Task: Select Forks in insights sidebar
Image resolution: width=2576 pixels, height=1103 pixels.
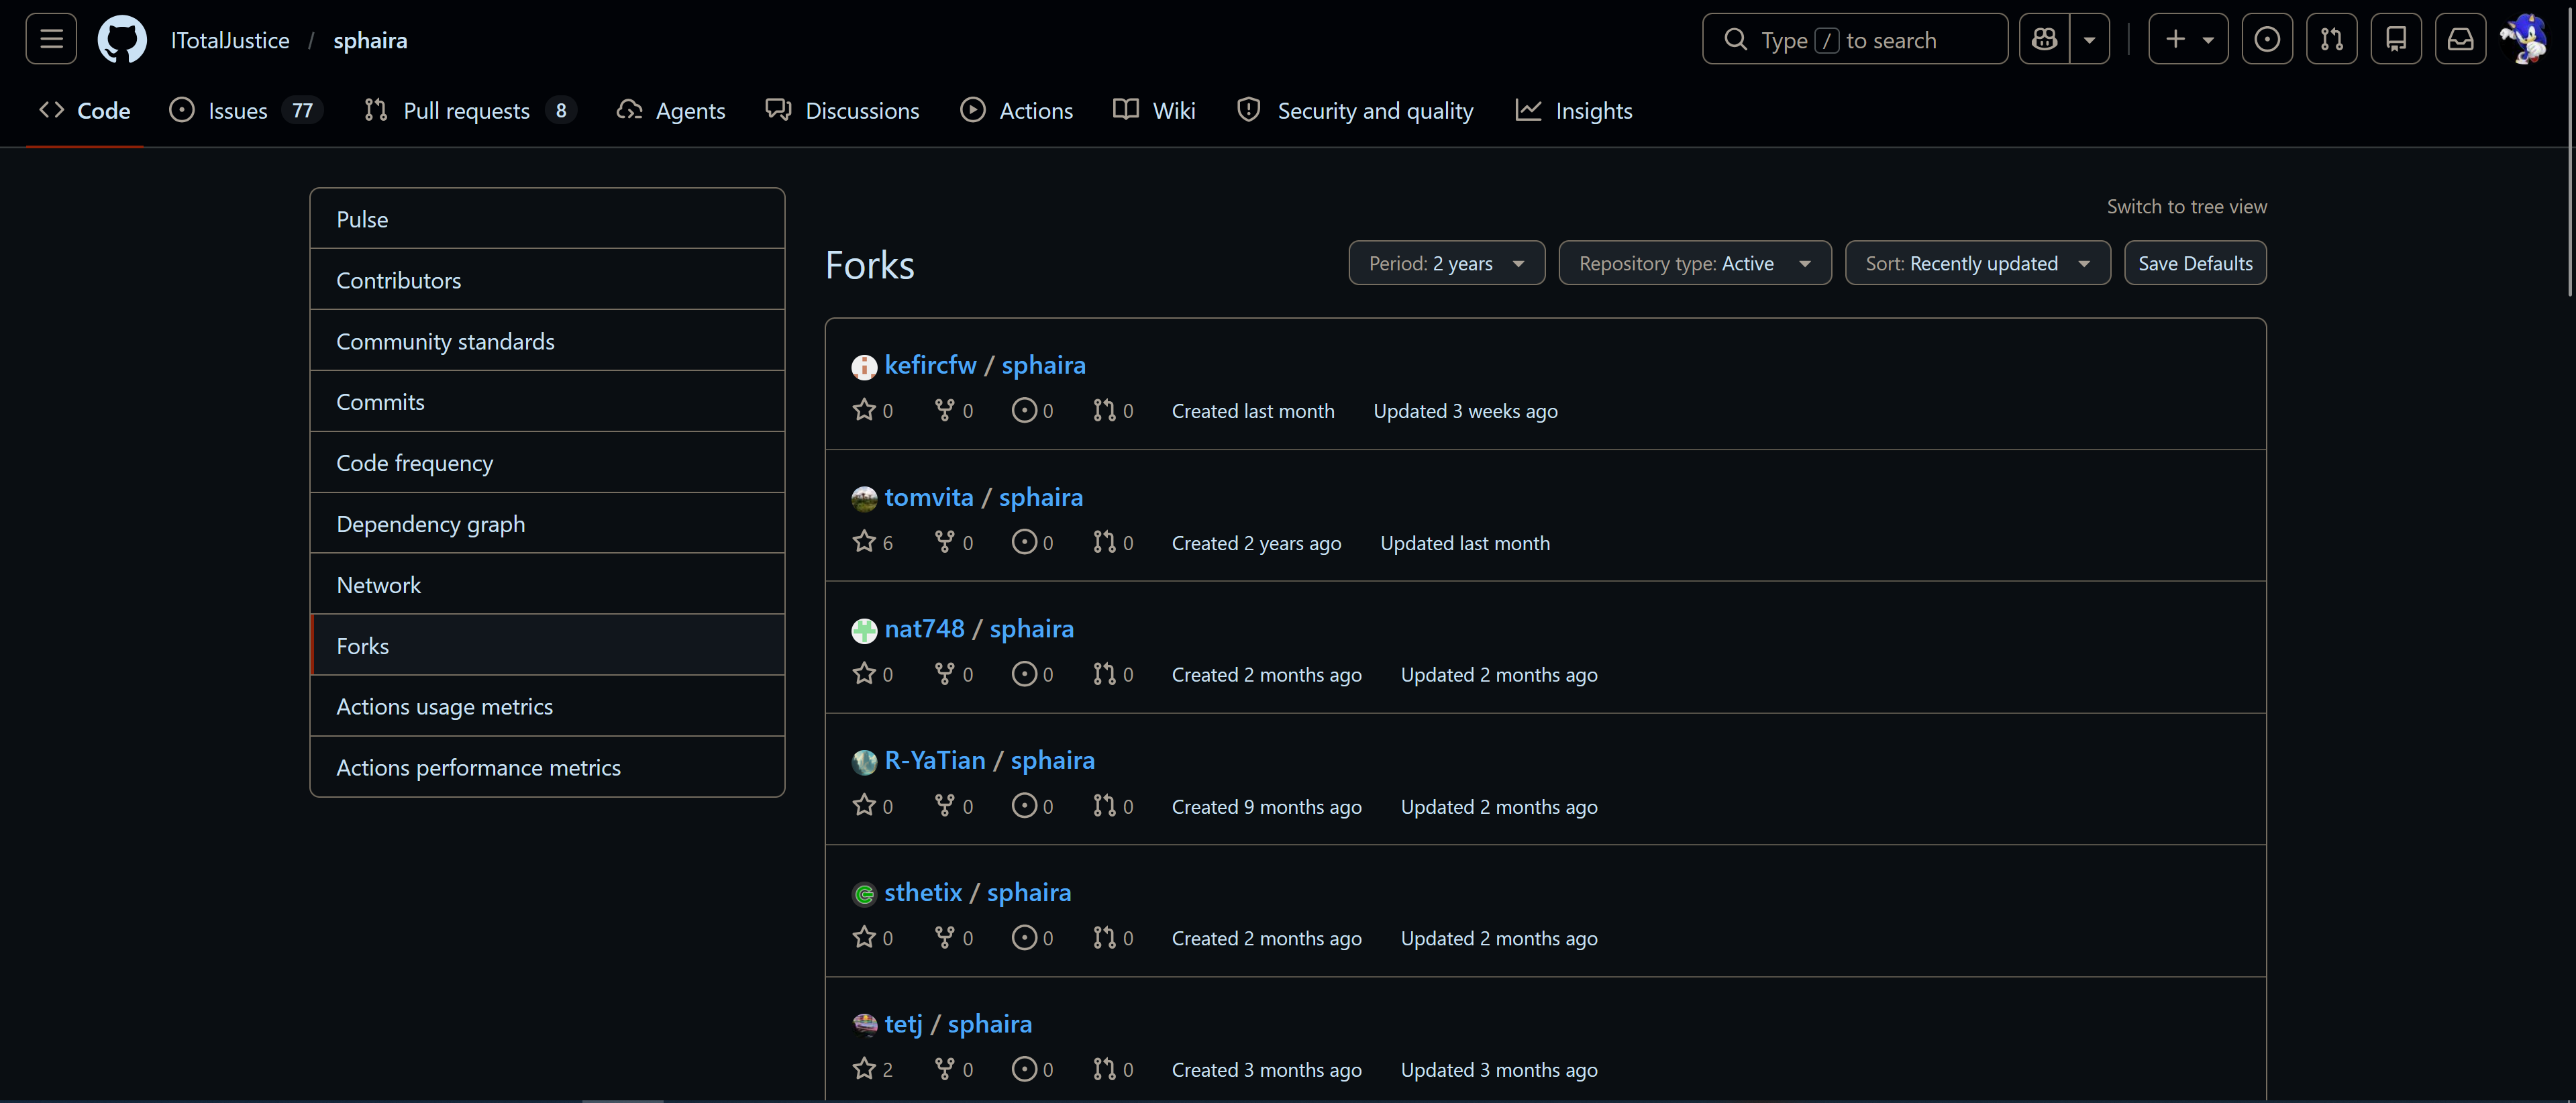Action: tap(547, 646)
